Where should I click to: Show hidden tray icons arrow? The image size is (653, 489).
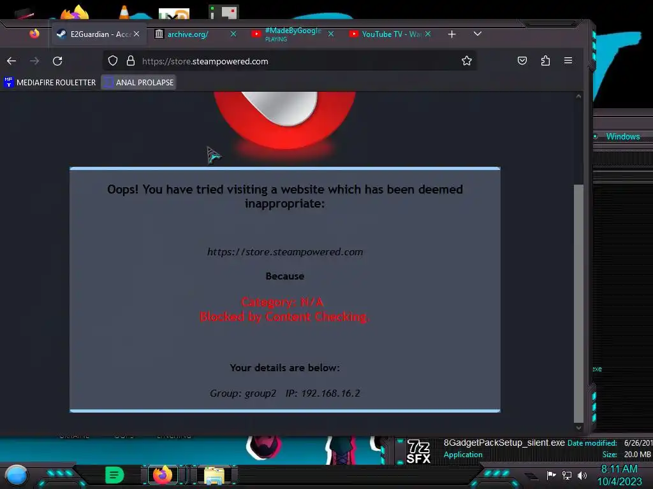point(531,476)
